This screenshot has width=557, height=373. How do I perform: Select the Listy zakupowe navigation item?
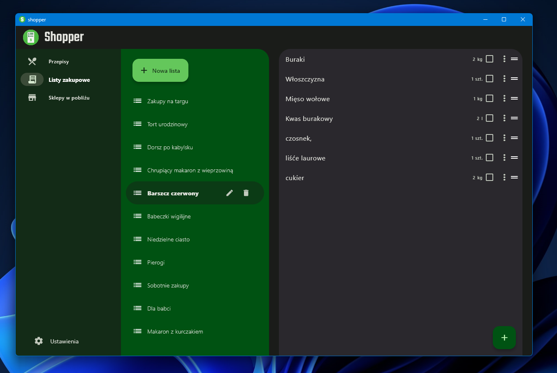click(x=69, y=80)
